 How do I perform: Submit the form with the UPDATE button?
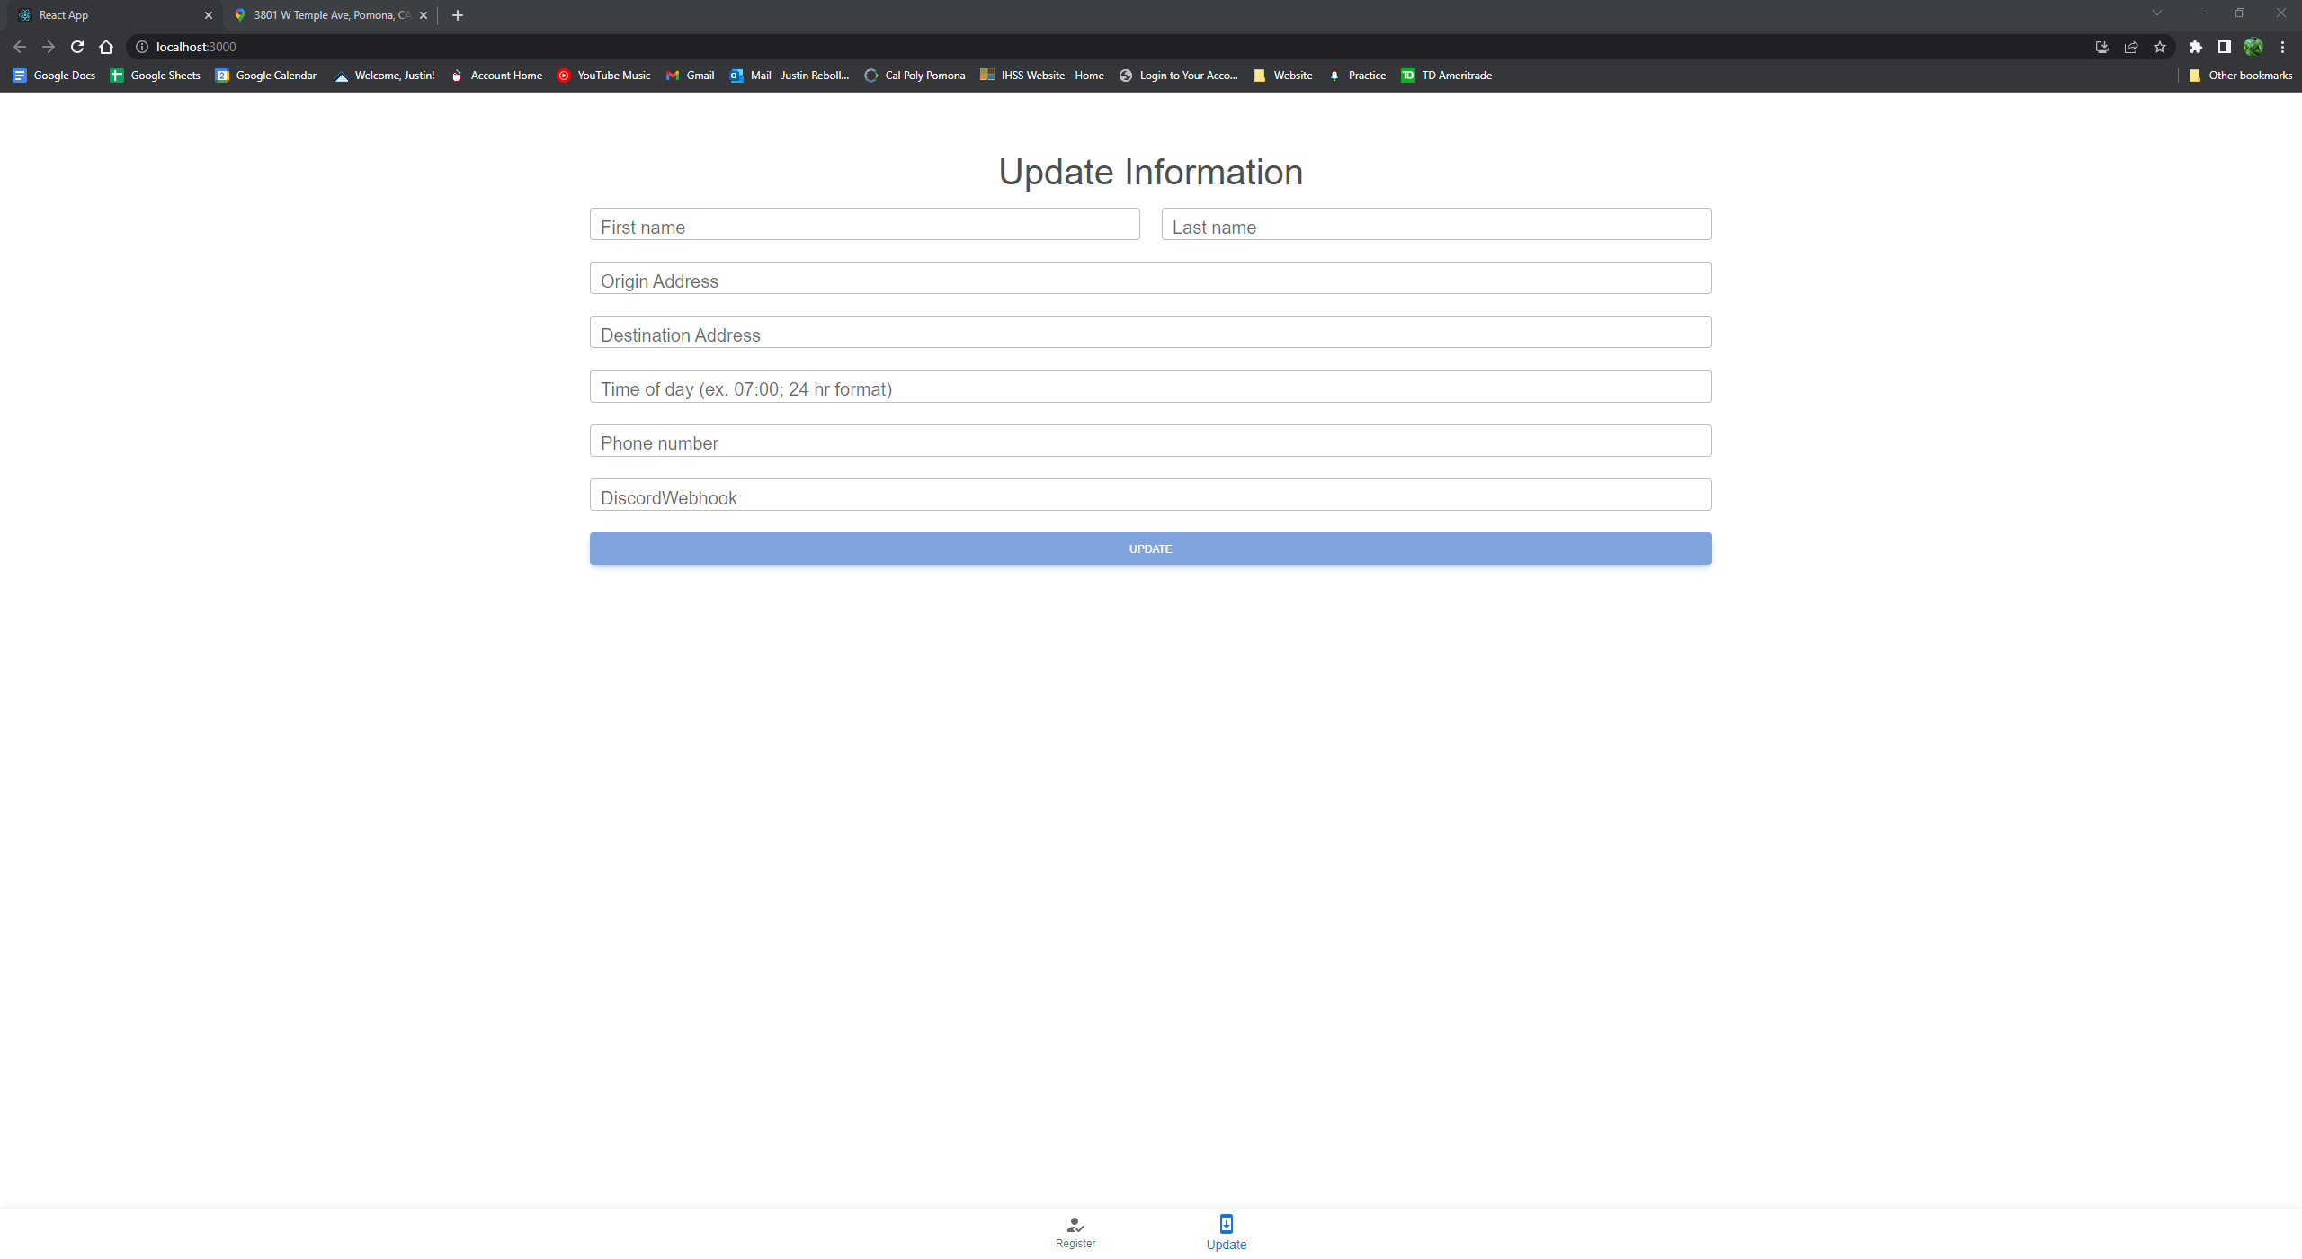click(1150, 549)
